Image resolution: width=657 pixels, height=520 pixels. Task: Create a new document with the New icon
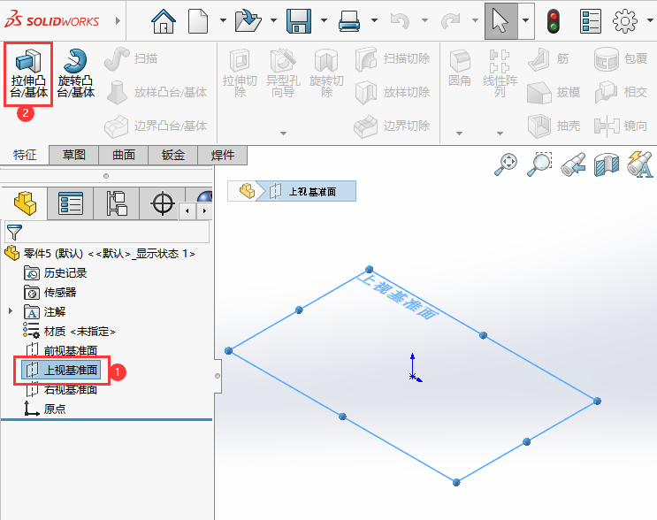(x=198, y=20)
